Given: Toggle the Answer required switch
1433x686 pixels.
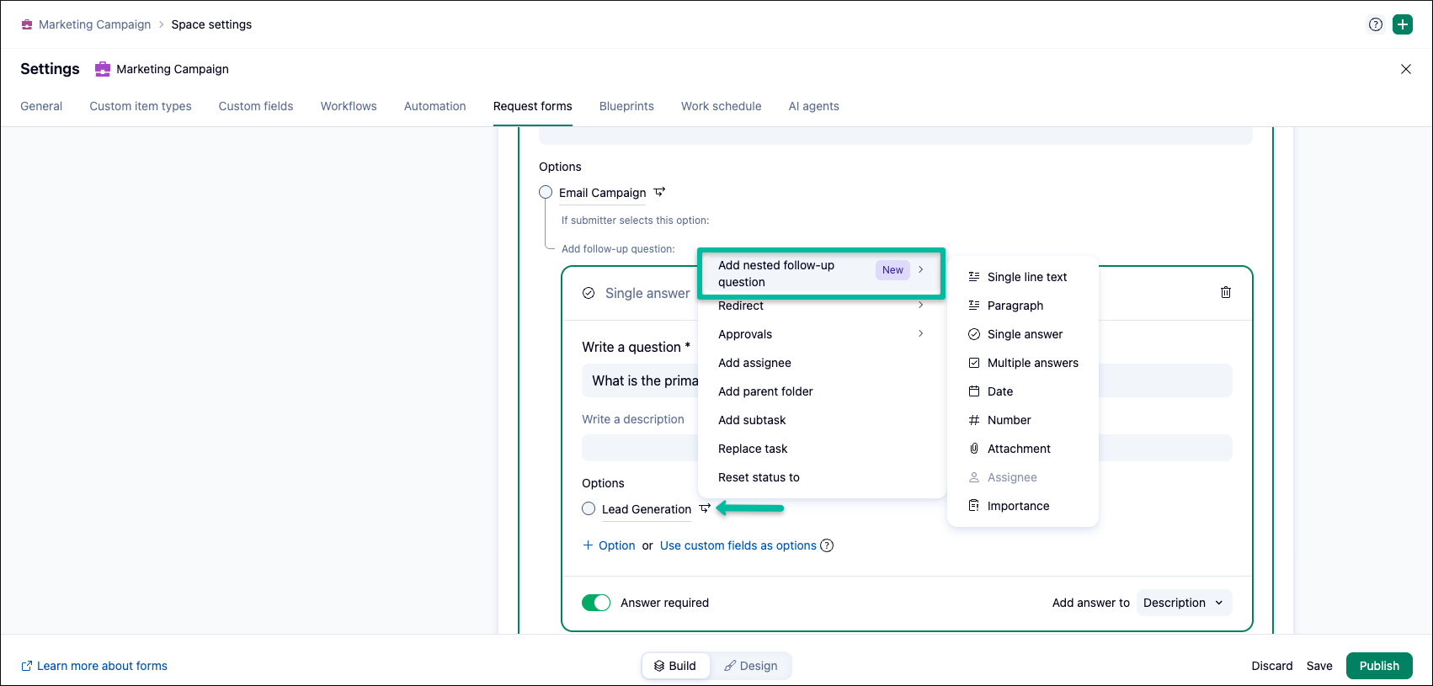Looking at the screenshot, I should pos(596,603).
